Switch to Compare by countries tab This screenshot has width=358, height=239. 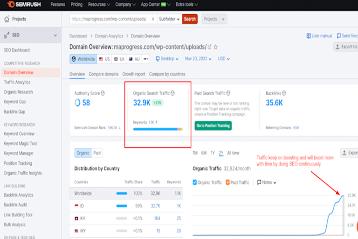click(167, 74)
